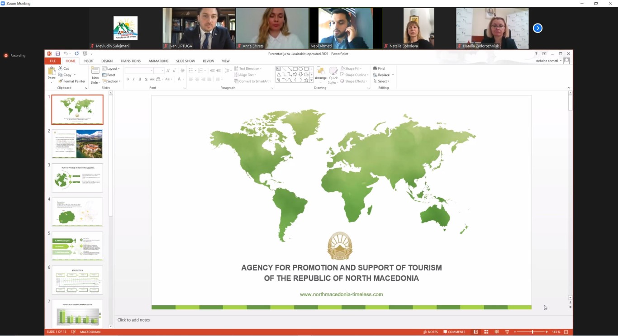Select the oval shape in shapes gallery
The height and width of the screenshot is (336, 618).
(x=300, y=69)
